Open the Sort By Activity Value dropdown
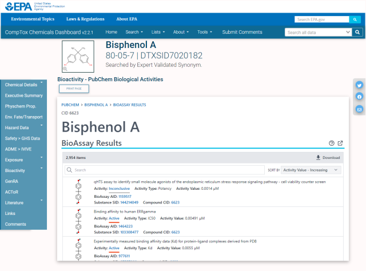Image resolution: width=366 pixels, height=271 pixels. pyautogui.click(x=311, y=170)
